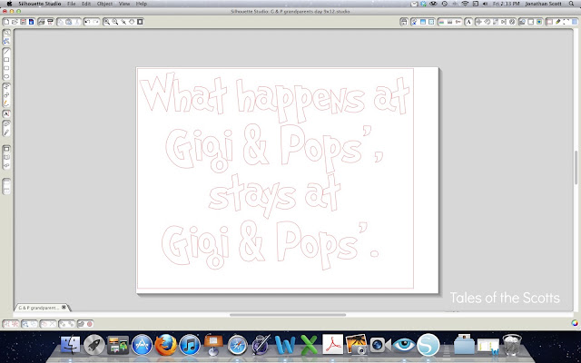The image size is (581, 363).
Task: Open Silhouette Studio from the Dock
Action: click(428, 345)
